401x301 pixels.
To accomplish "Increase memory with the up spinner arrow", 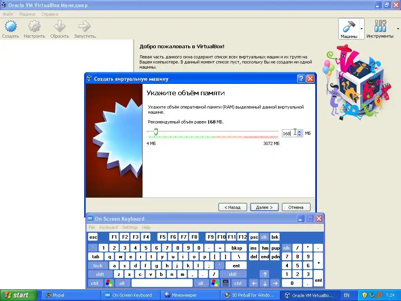I will 300,132.
